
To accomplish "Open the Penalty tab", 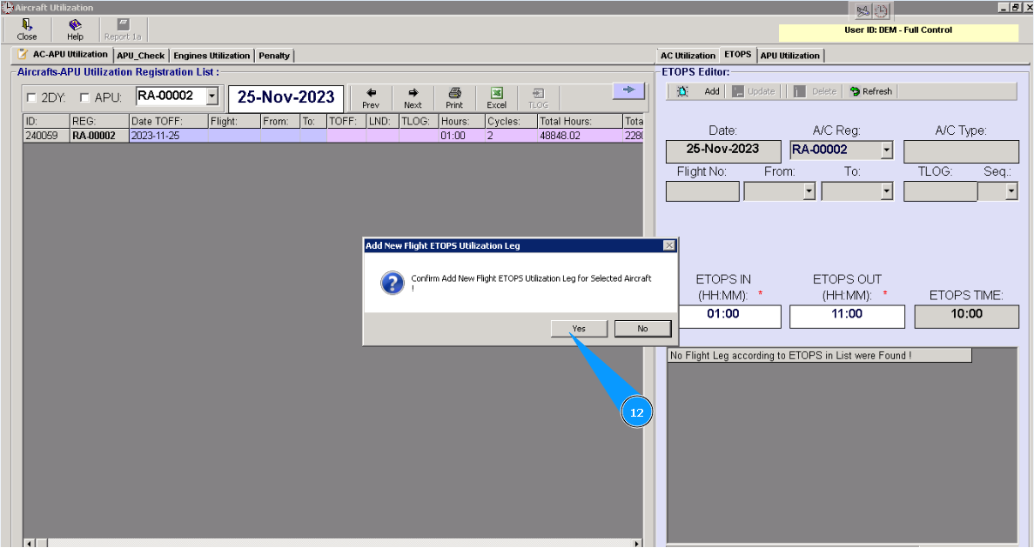I will point(274,56).
